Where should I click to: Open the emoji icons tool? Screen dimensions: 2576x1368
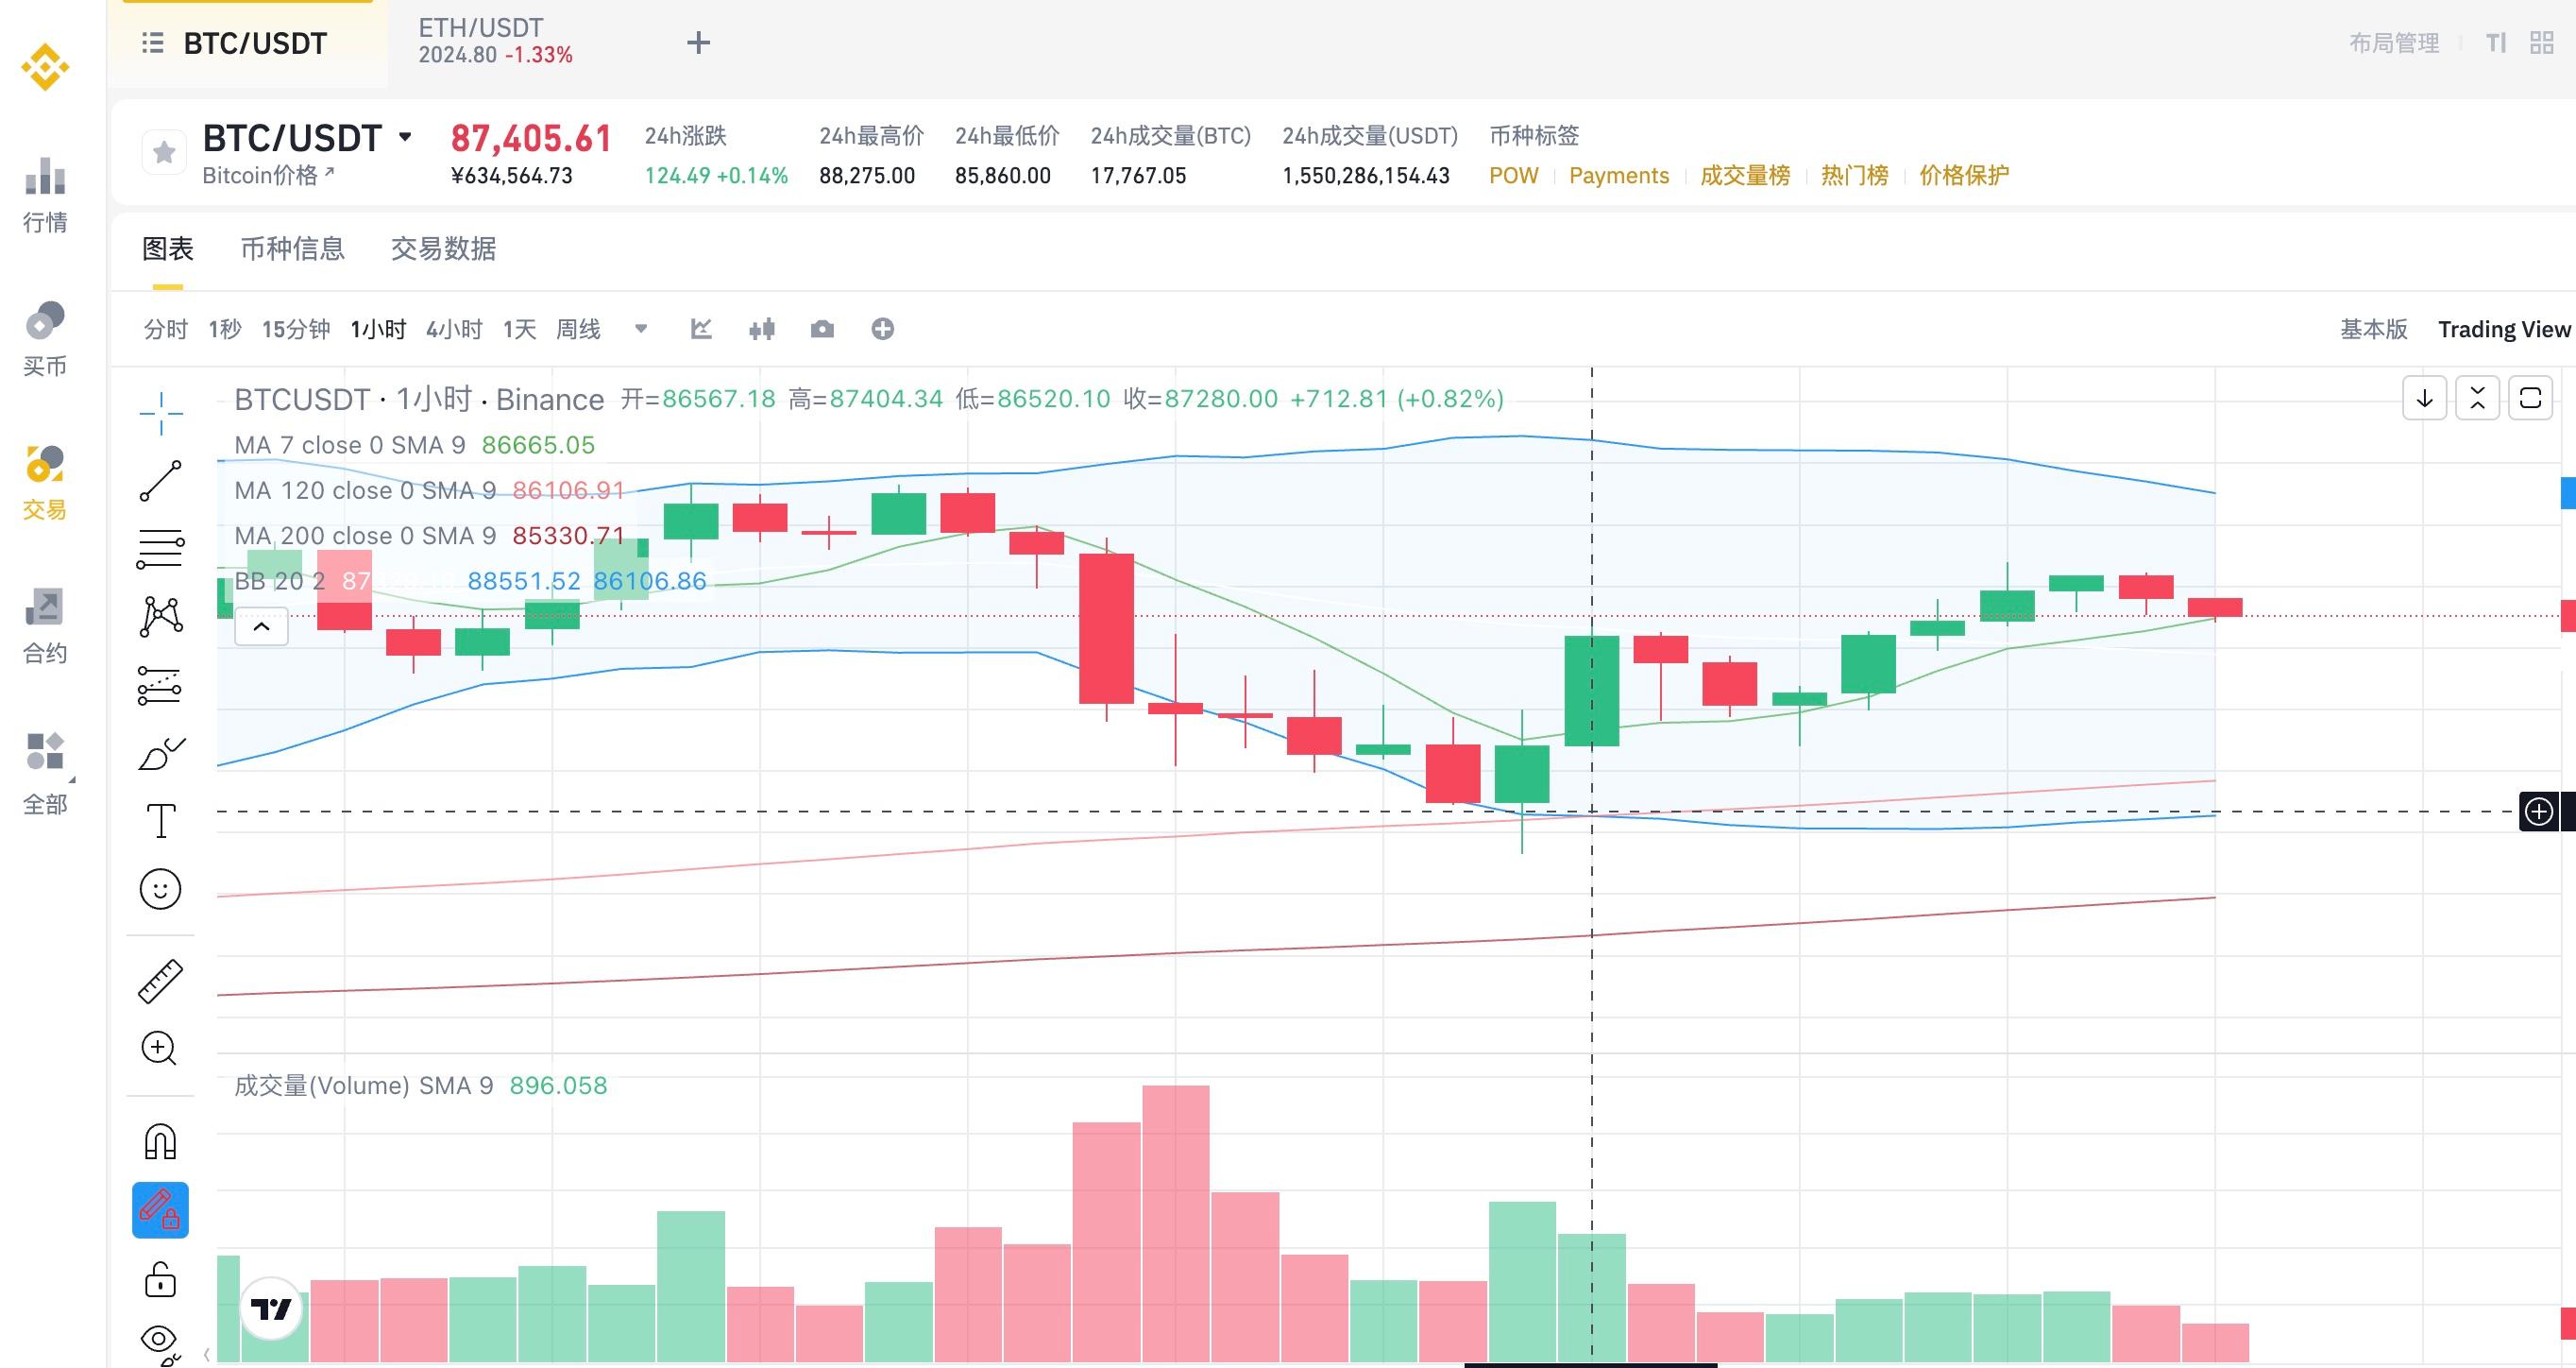coord(160,889)
